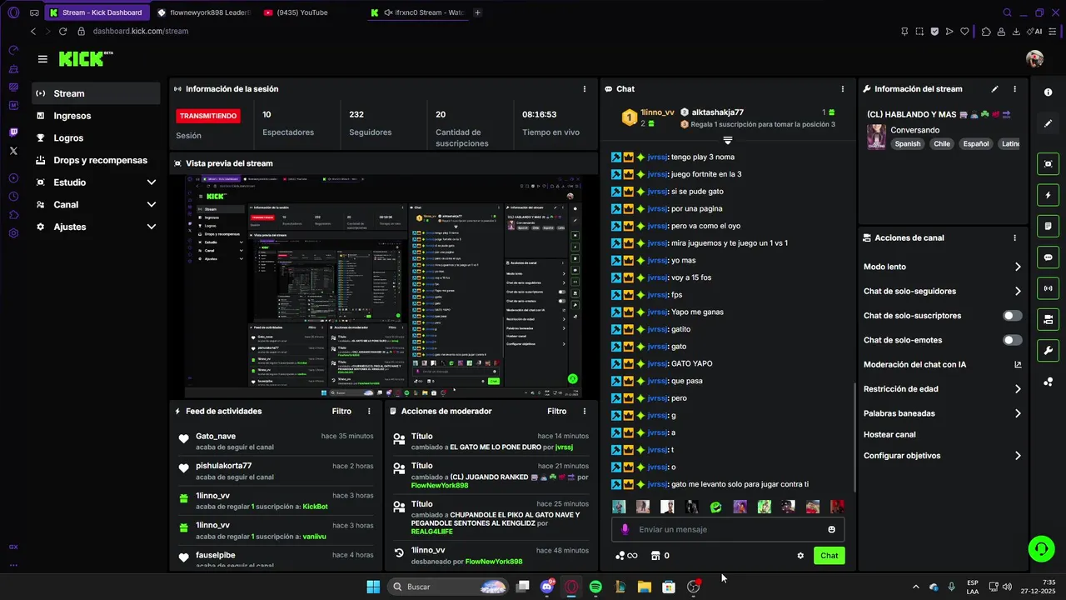Open Acciones de canal three-dot menu
The width and height of the screenshot is (1066, 600).
(1014, 237)
